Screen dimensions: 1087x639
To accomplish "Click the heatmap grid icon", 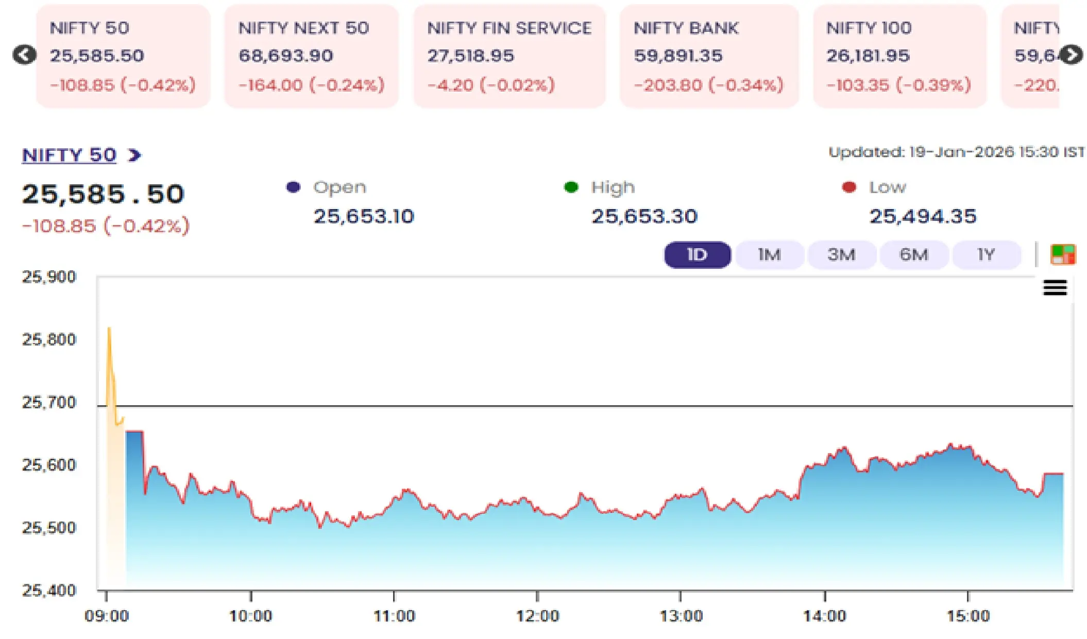I will [1063, 254].
